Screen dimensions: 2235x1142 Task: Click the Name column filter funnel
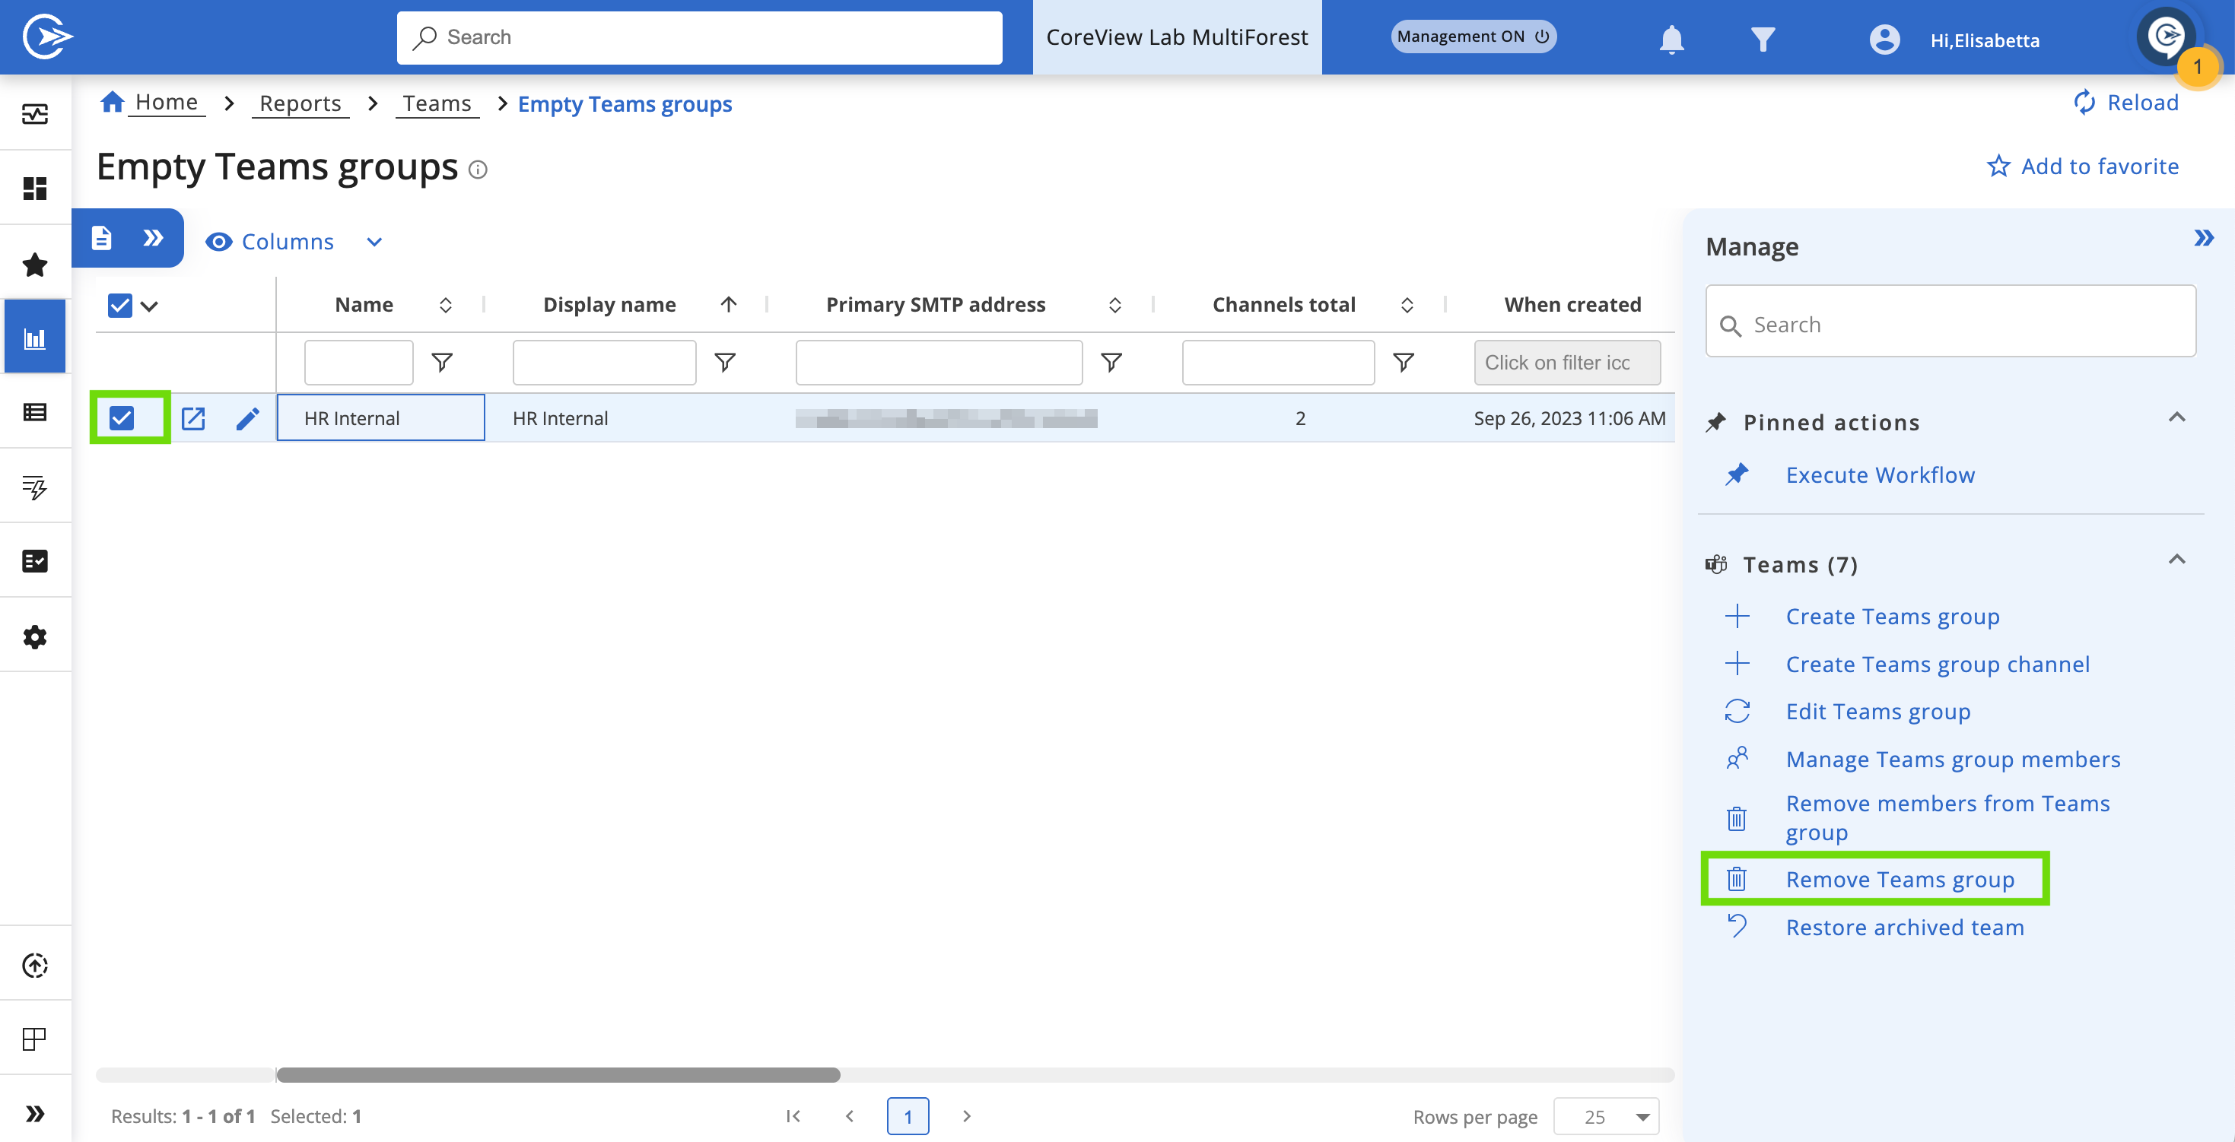pyautogui.click(x=442, y=363)
